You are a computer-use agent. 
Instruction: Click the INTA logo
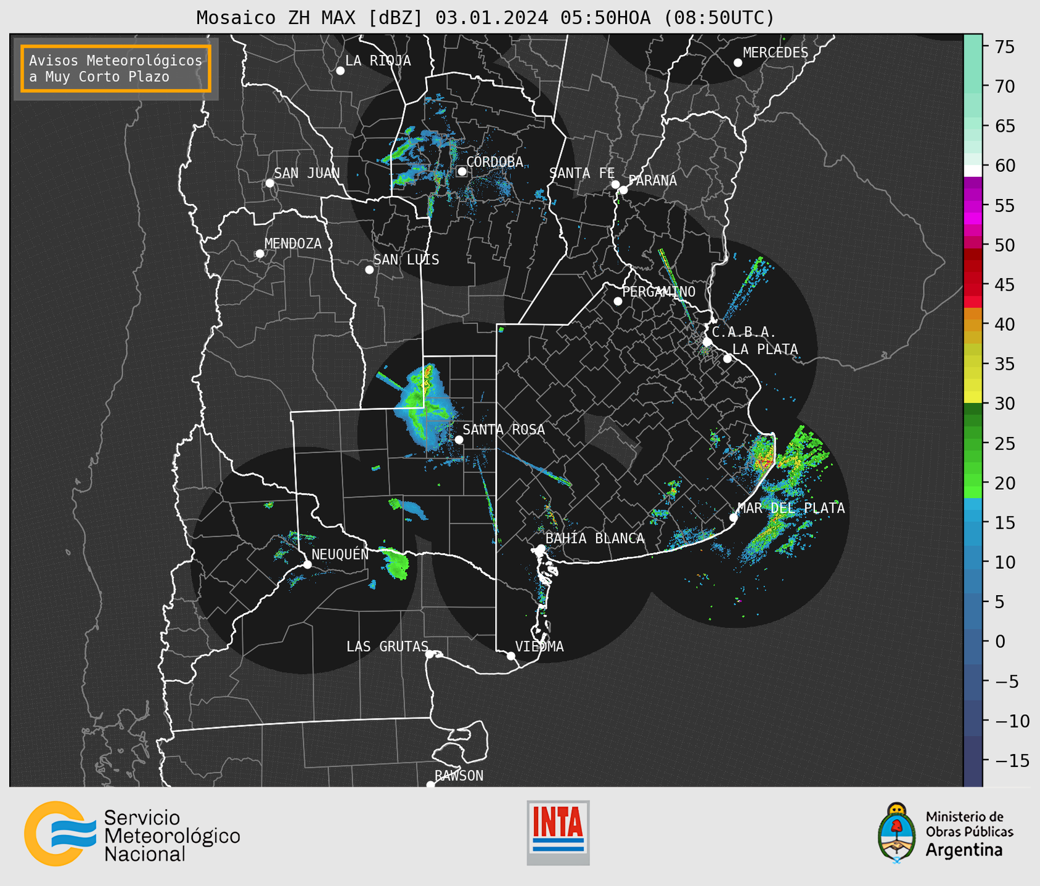click(558, 832)
